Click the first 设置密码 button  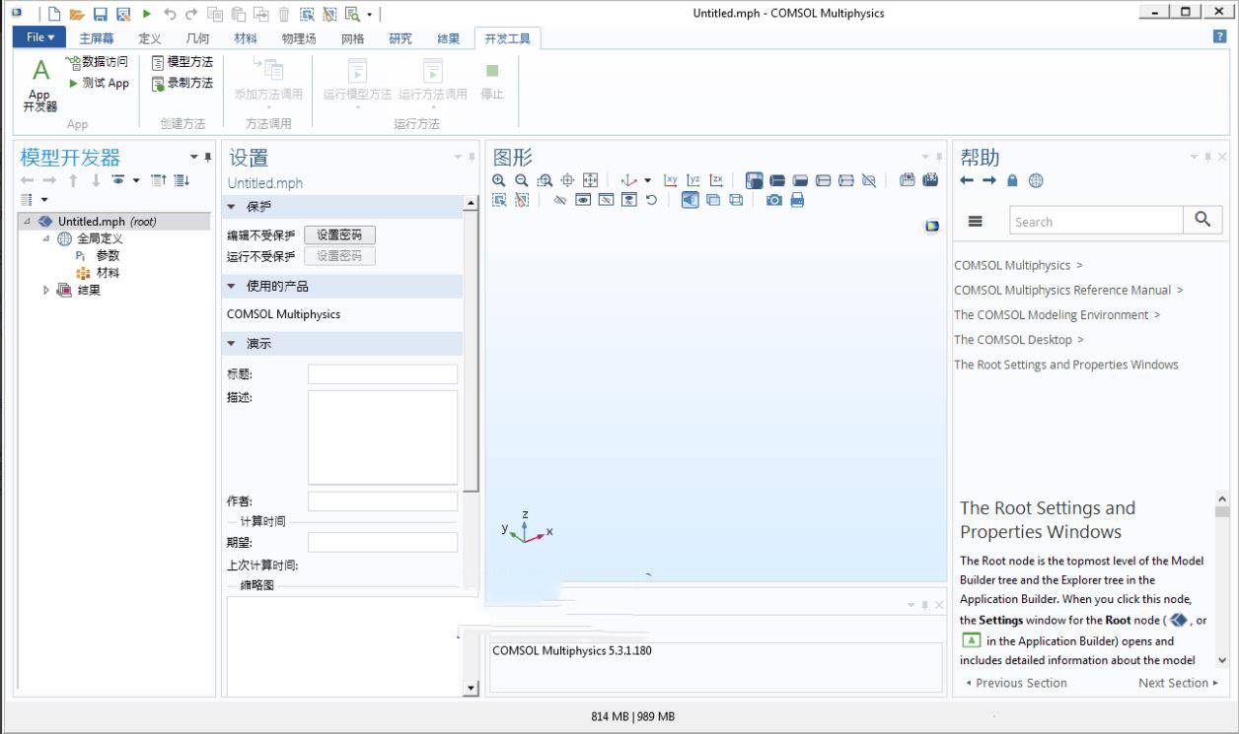[339, 235]
